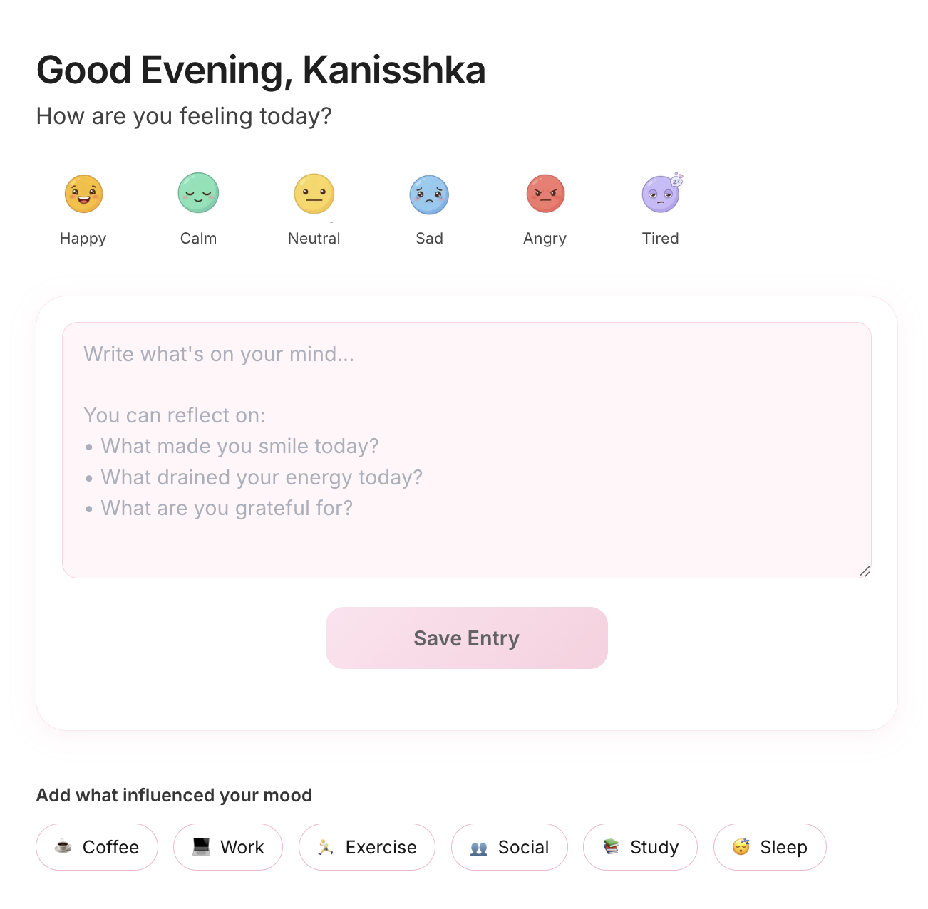Toggle the Coffee influence tag

[97, 847]
